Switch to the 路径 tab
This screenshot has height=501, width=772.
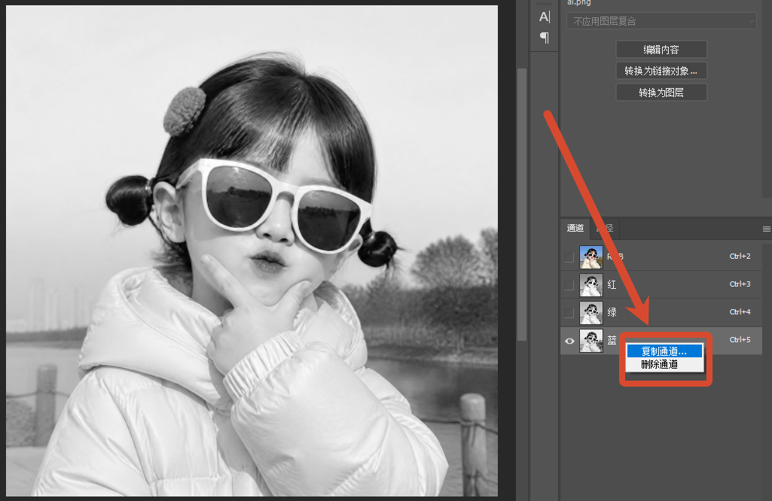[605, 228]
